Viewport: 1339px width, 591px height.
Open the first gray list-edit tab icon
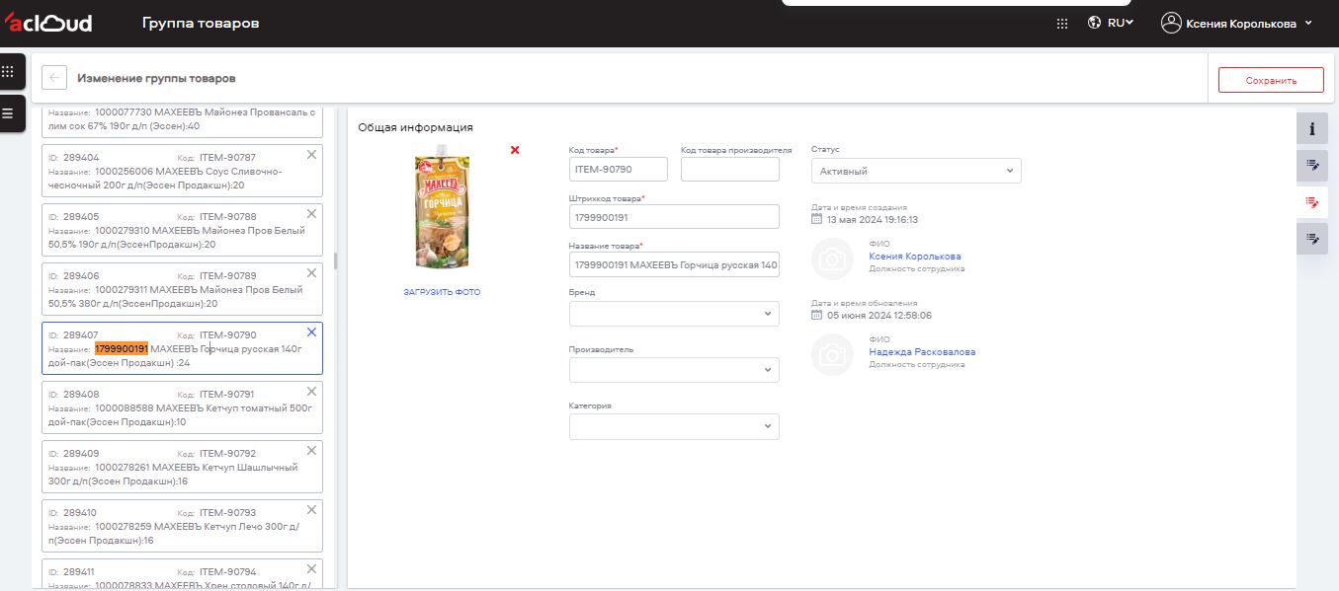1311,166
